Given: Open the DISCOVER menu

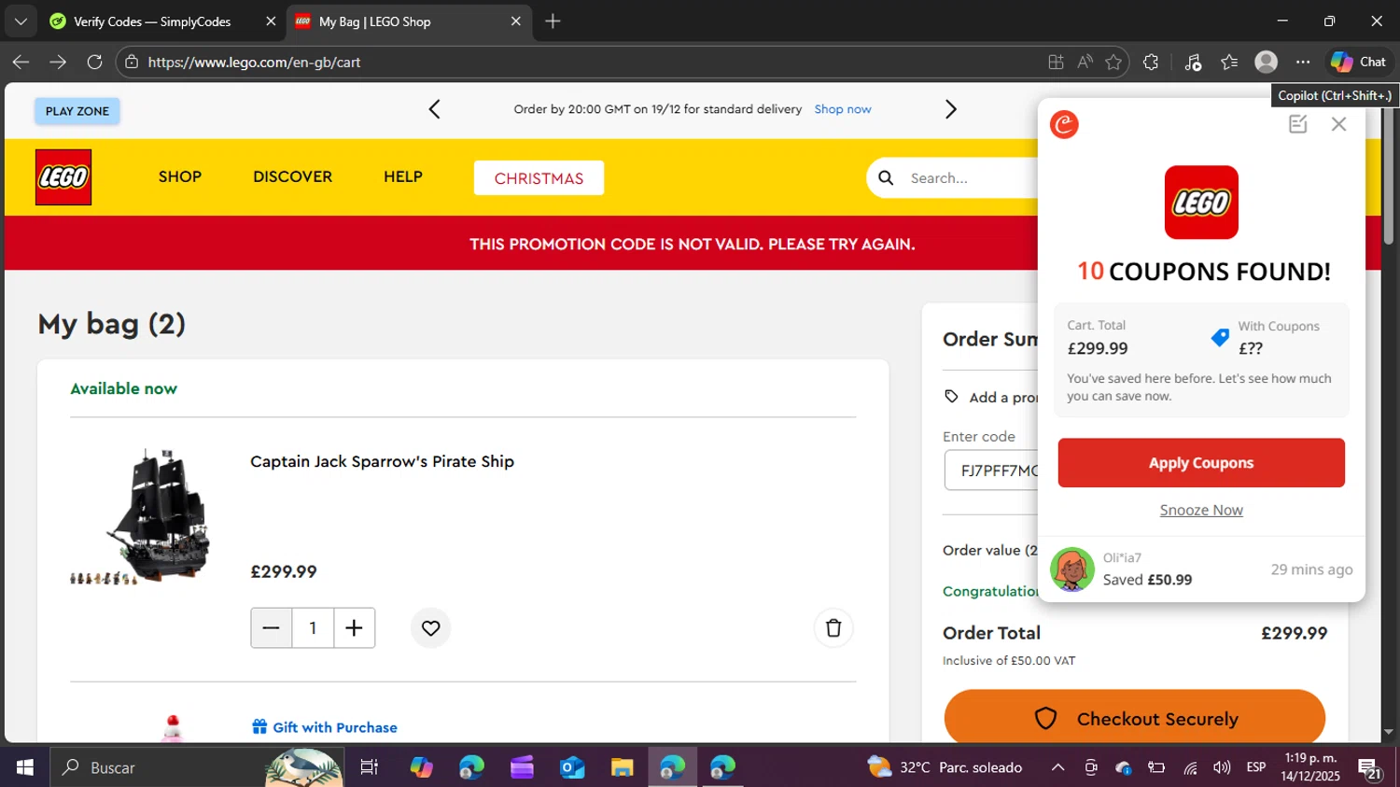Looking at the screenshot, I should pyautogui.click(x=292, y=176).
